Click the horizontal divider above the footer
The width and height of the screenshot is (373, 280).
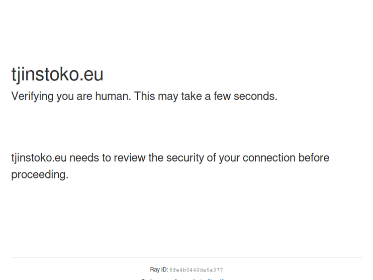[186, 258]
